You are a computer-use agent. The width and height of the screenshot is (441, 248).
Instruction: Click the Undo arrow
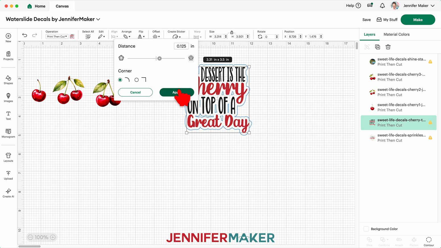click(x=25, y=35)
